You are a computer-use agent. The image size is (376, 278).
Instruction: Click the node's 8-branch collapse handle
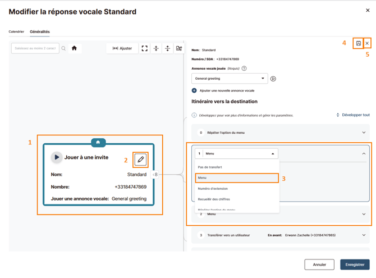pyautogui.click(x=155, y=175)
